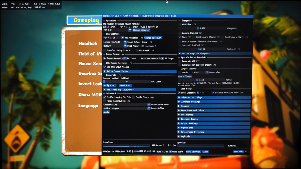This screenshot has height=169, width=301.
Task: Click the help marker beside FSR4 Preset
Action: point(142,46)
